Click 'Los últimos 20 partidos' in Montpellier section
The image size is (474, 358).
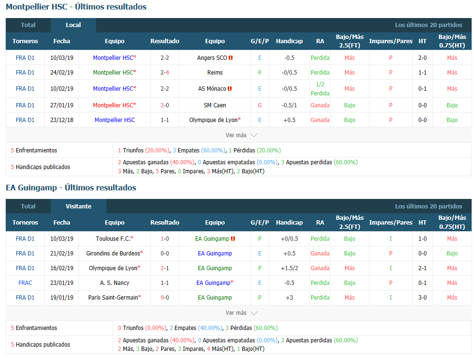(x=428, y=25)
